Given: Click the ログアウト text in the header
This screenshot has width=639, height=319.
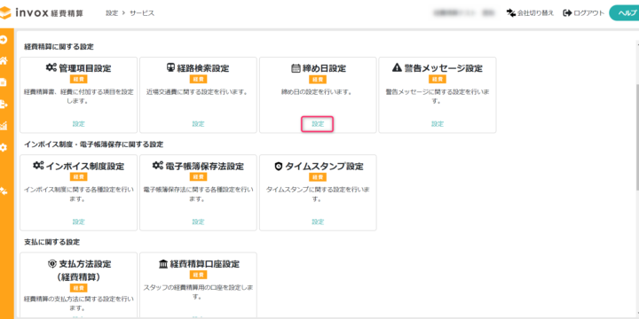Looking at the screenshot, I should 589,13.
